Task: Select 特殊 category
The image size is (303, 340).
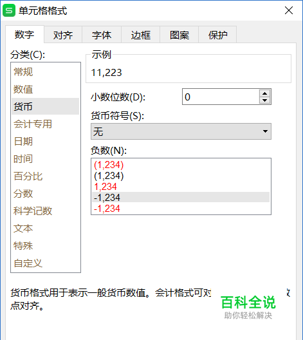Action: 45,246
